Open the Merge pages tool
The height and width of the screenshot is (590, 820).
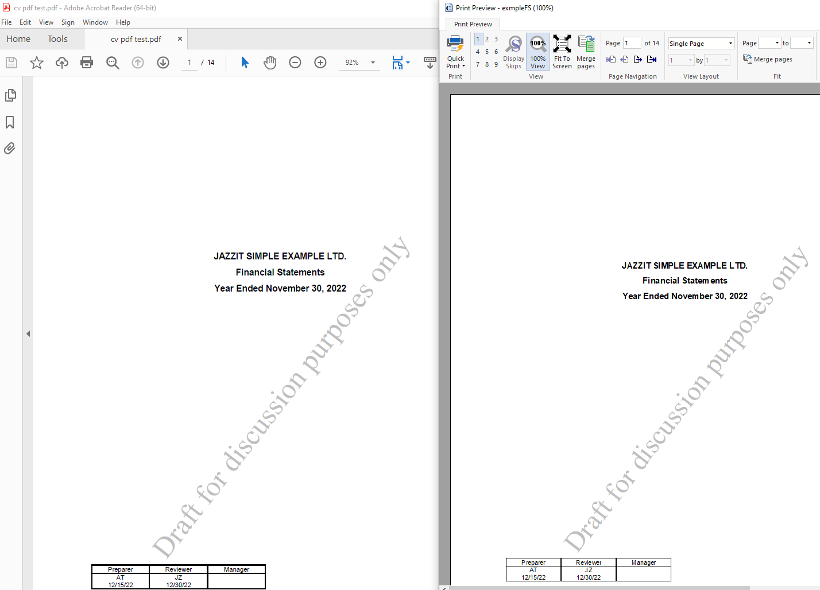(586, 52)
